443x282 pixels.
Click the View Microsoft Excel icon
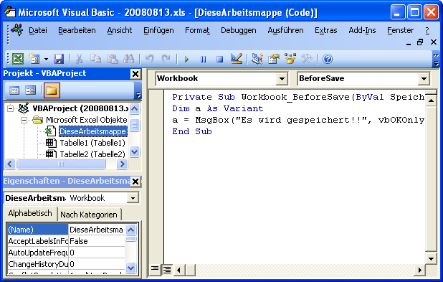tap(17, 59)
